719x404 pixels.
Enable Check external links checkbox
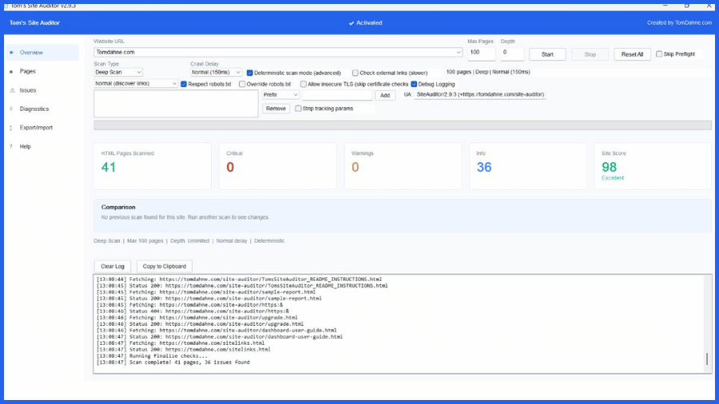coord(356,73)
